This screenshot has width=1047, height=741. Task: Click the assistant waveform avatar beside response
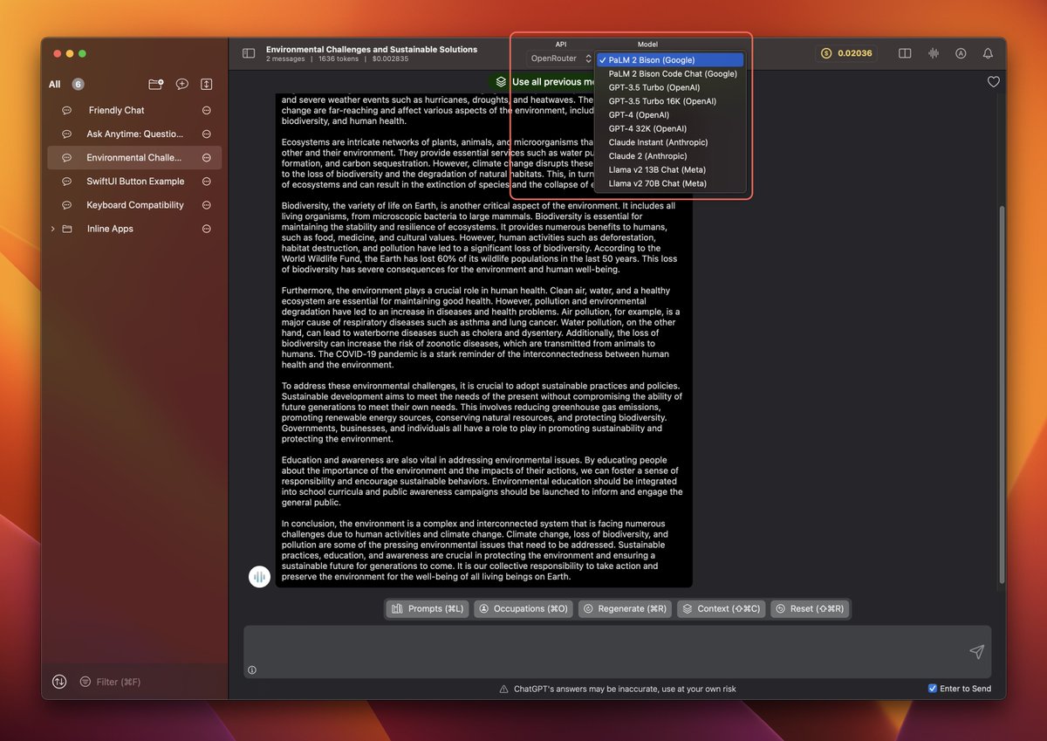pyautogui.click(x=259, y=576)
